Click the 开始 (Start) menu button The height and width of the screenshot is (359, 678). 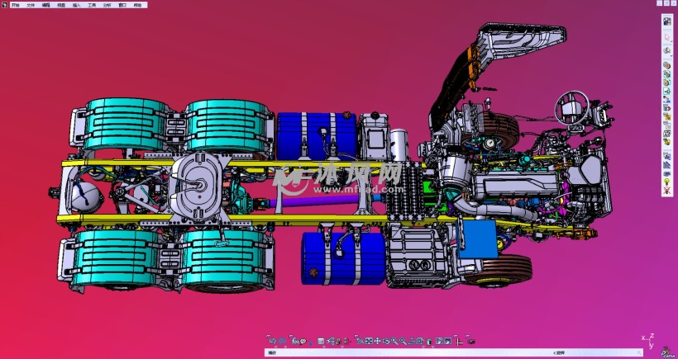[x=15, y=4]
